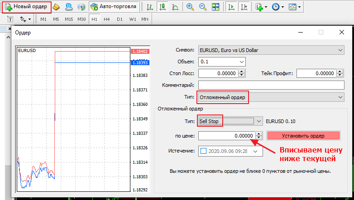Select line chart mode icon
354x200 pixels.
[175, 7]
